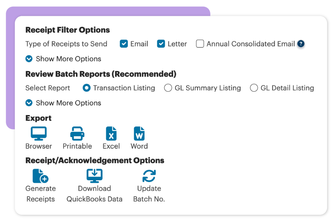Click the Update Batch No. text label

point(149,194)
